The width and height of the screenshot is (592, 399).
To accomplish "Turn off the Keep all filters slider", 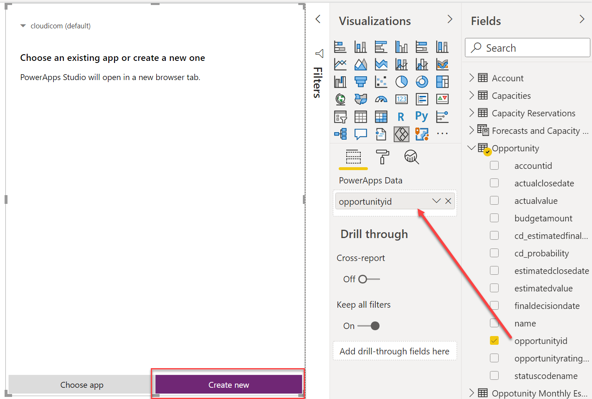I will coord(369,326).
